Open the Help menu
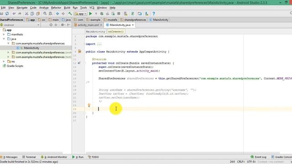Image resolution: width=292 pixels, height=164 pixels. pos(113,8)
